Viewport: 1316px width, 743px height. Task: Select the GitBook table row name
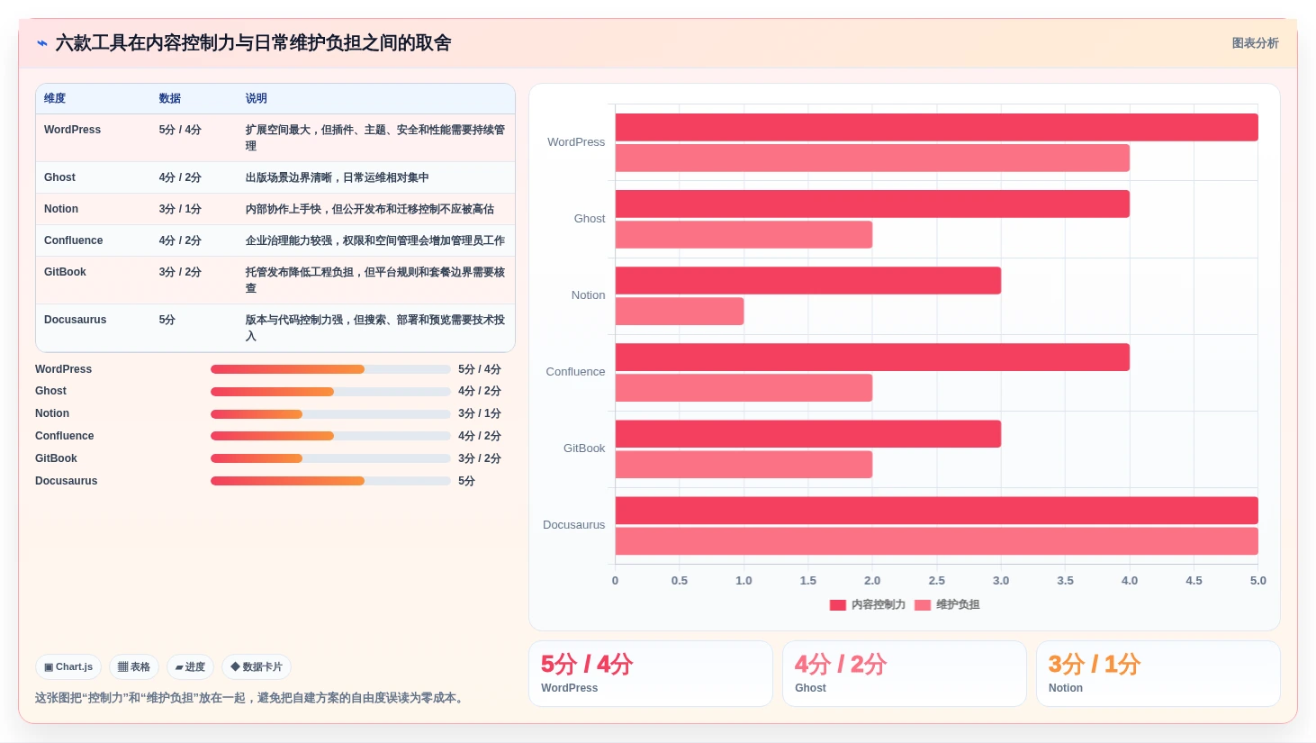[65, 272]
